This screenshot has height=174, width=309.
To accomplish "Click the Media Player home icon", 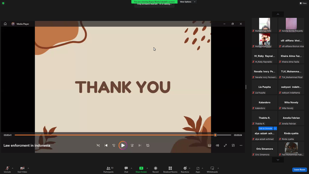I will tap(5, 24).
